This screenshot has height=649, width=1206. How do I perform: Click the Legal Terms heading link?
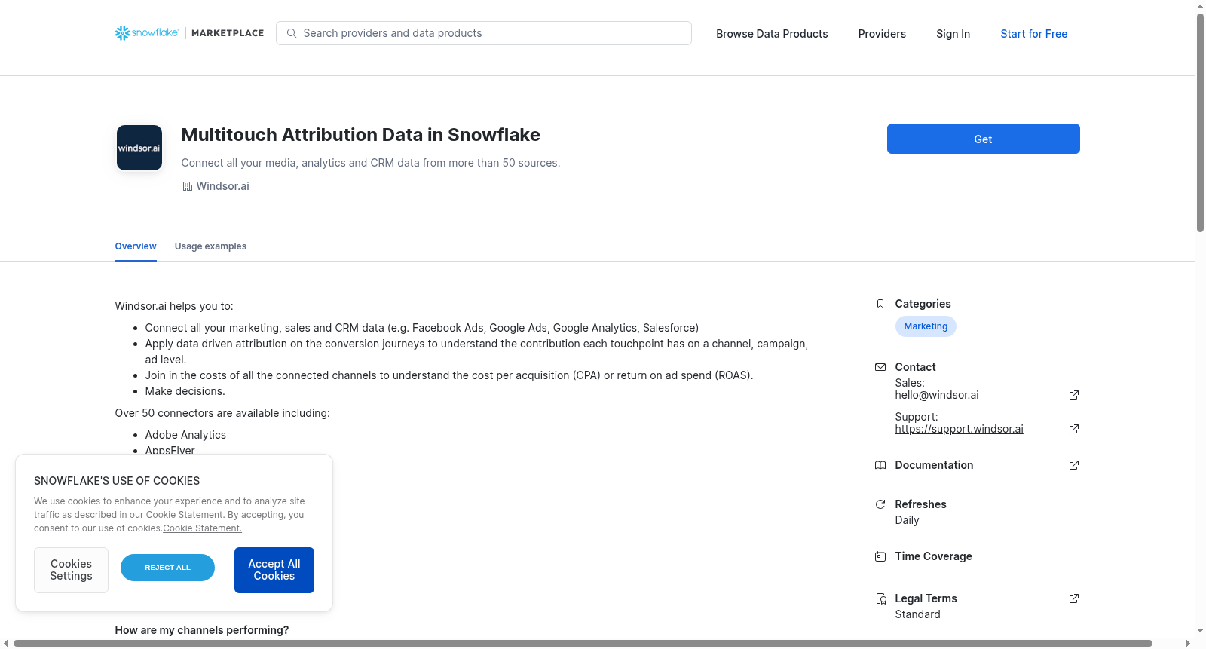click(926, 598)
